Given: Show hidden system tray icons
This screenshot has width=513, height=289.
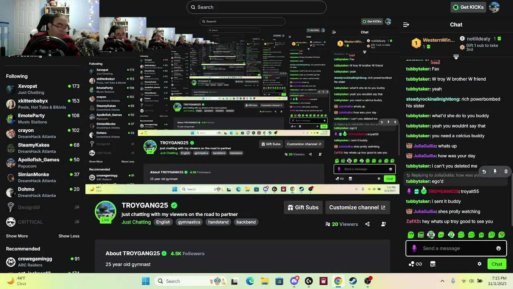Looking at the screenshot, I should (x=442, y=281).
